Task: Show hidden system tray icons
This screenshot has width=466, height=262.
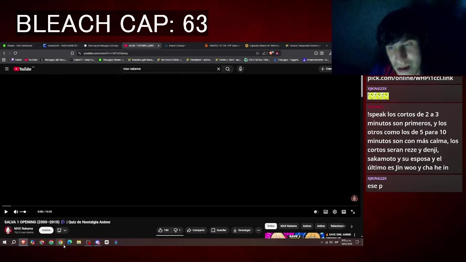Action: pyautogui.click(x=321, y=242)
